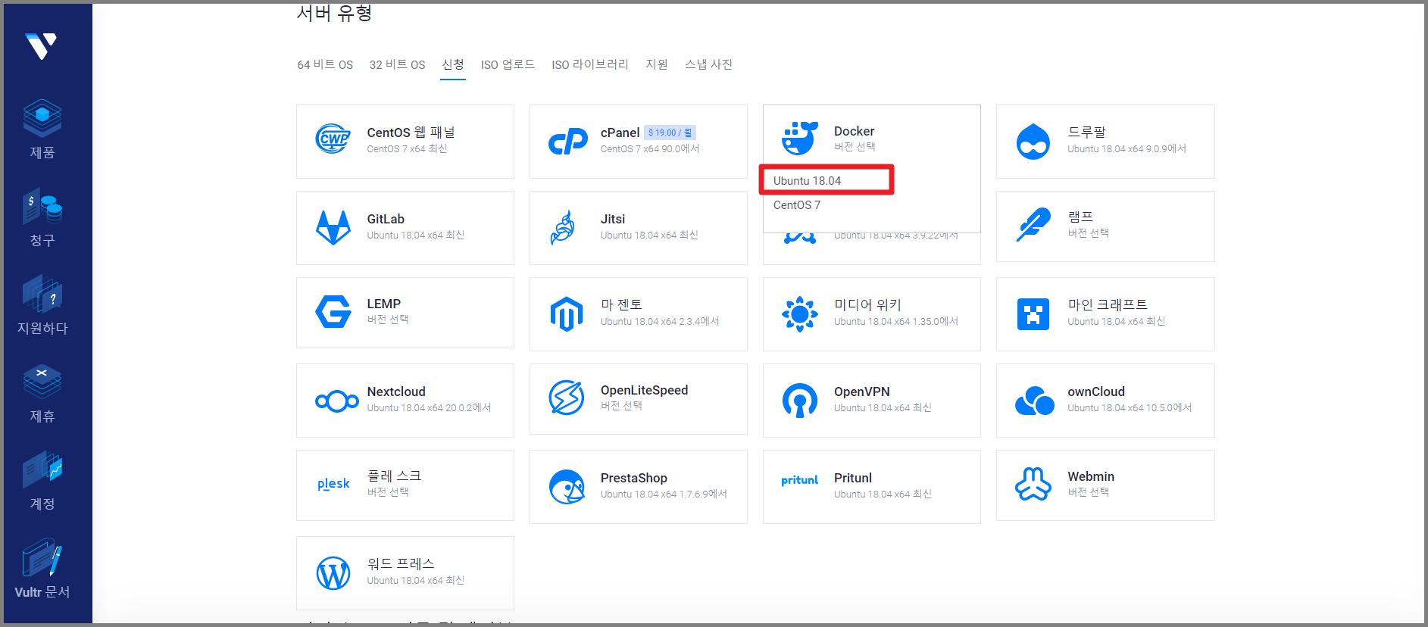Select the GitLab fox icon

333,227
